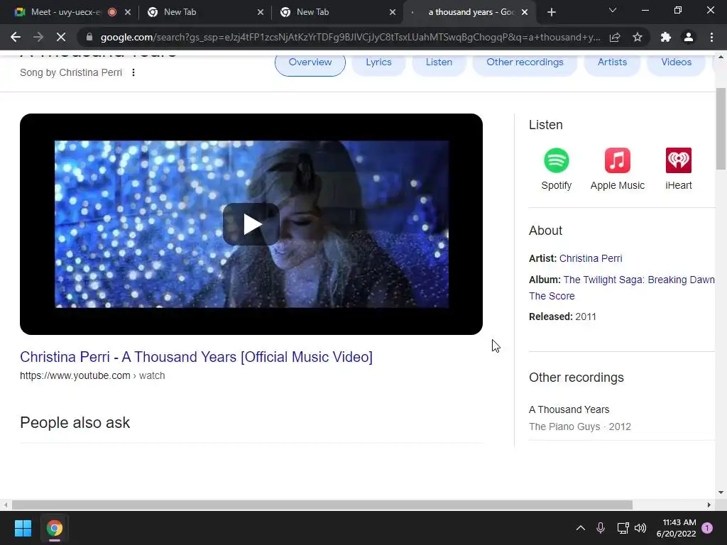
Task: Click the Other recordings heading
Action: (x=576, y=378)
